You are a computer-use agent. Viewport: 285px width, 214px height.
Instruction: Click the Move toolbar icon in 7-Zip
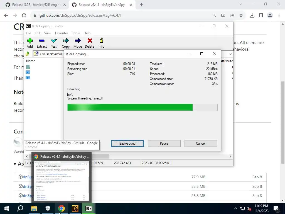78,43
